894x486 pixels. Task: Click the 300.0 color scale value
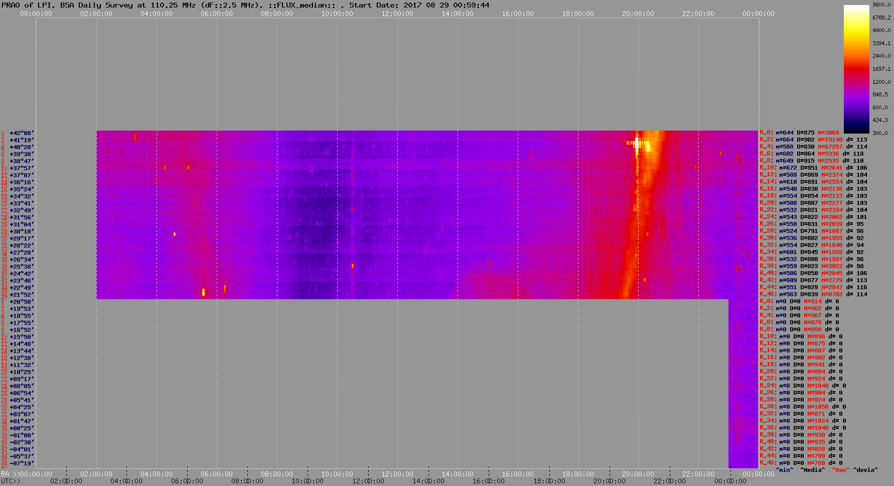point(880,133)
